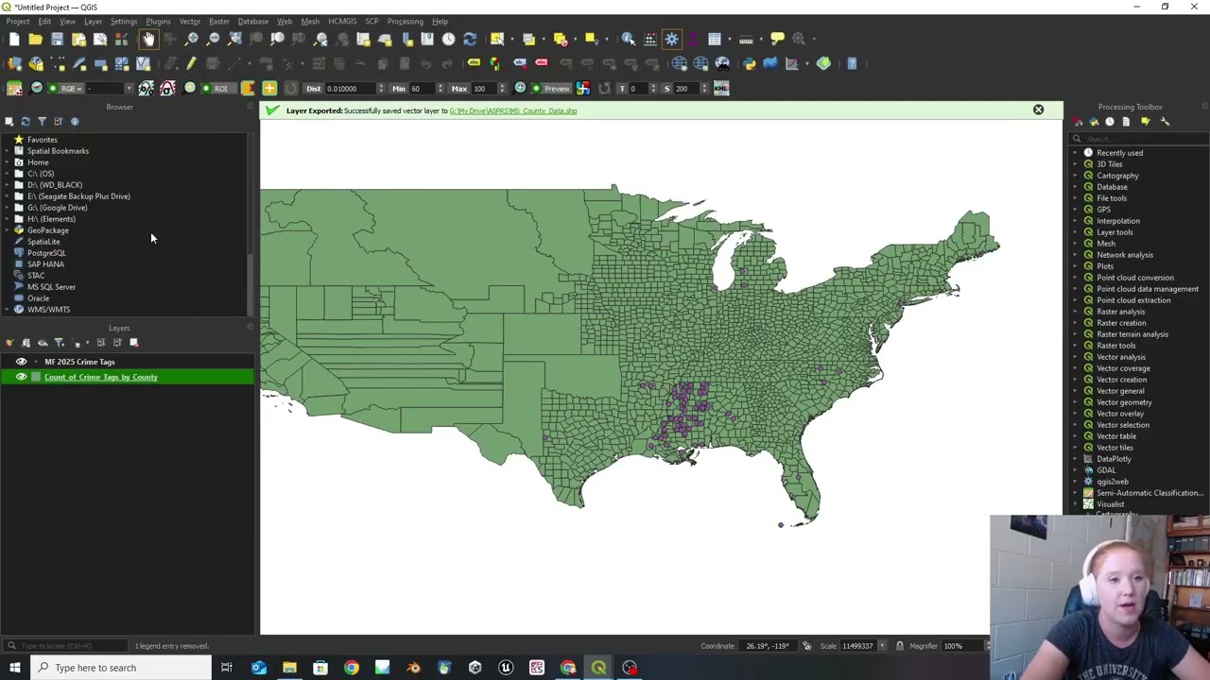Viewport: 1210px width, 680px height.
Task: Open the Project menu
Action: point(18,21)
